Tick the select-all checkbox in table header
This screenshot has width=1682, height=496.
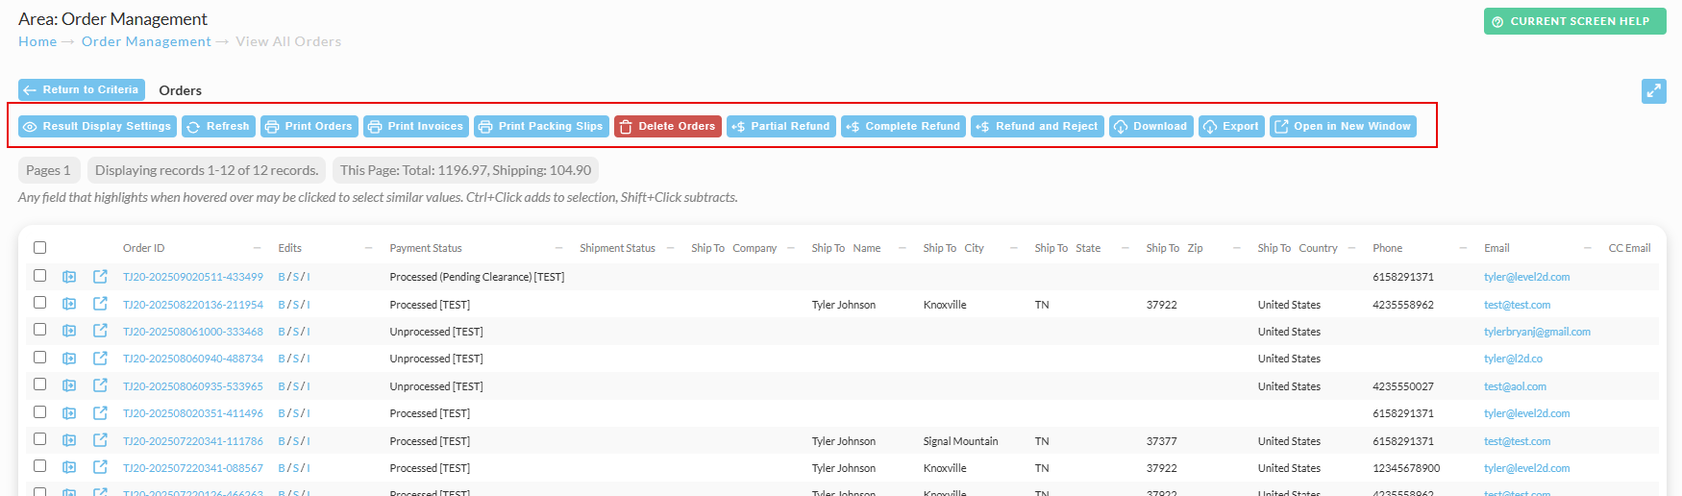(x=39, y=248)
